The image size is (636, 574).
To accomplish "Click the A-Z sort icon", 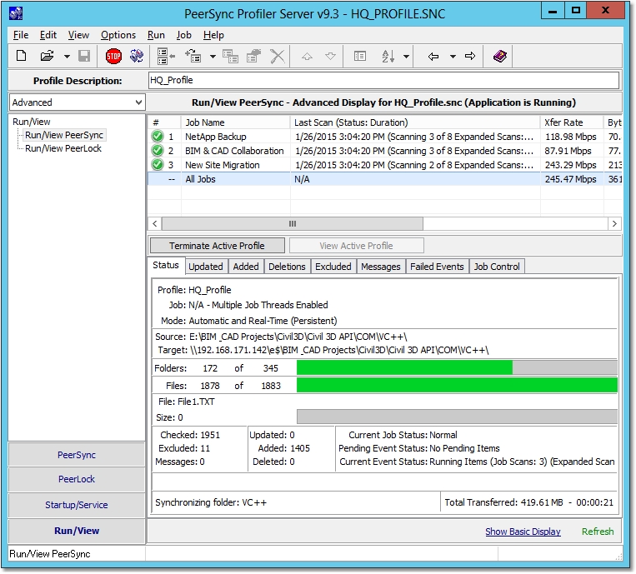I will (388, 56).
